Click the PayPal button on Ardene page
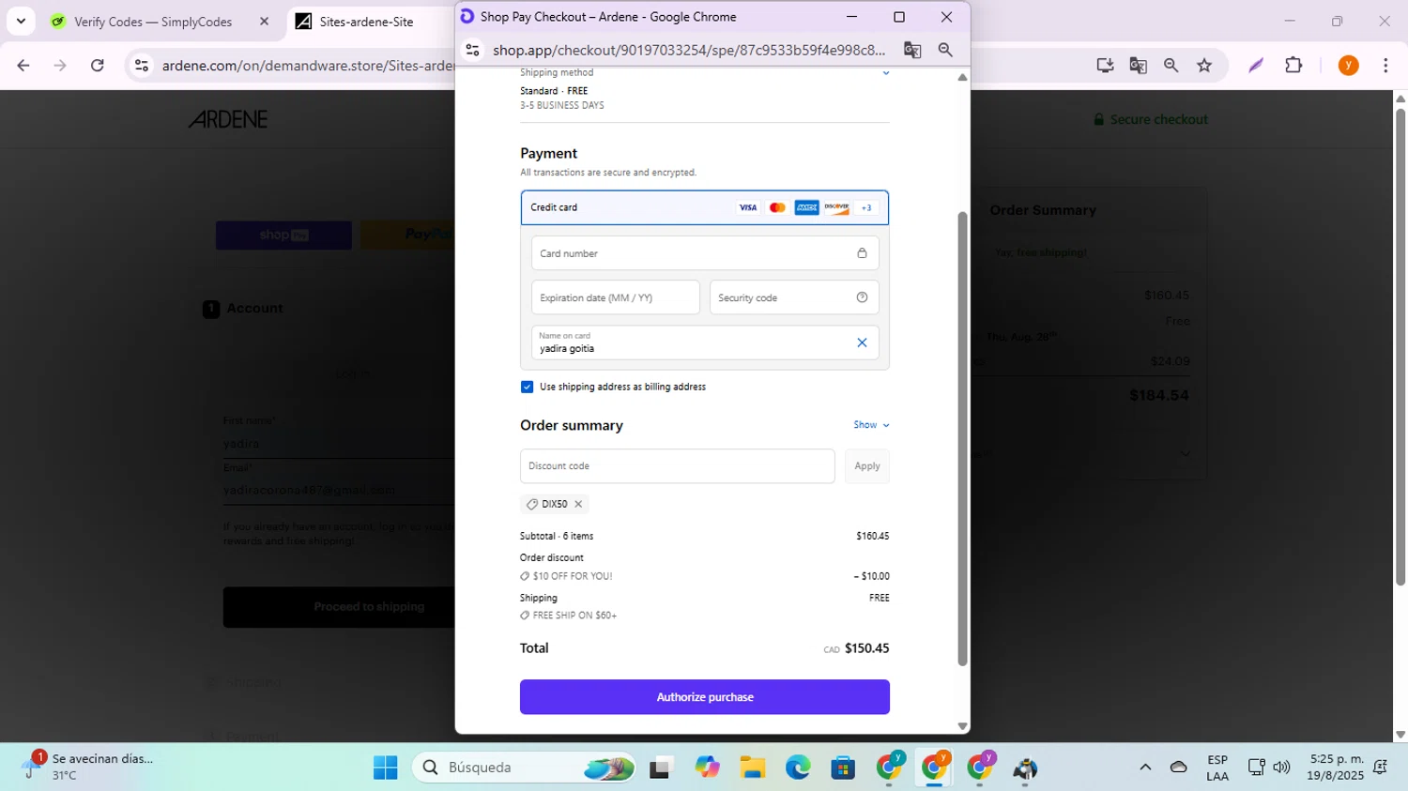Screen dimensions: 1408x791 (408, 236)
